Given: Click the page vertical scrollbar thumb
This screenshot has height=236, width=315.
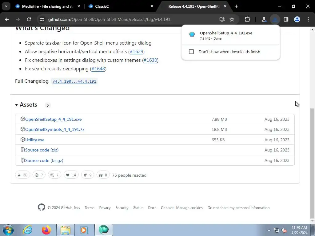Looking at the screenshot, I should point(312,163).
